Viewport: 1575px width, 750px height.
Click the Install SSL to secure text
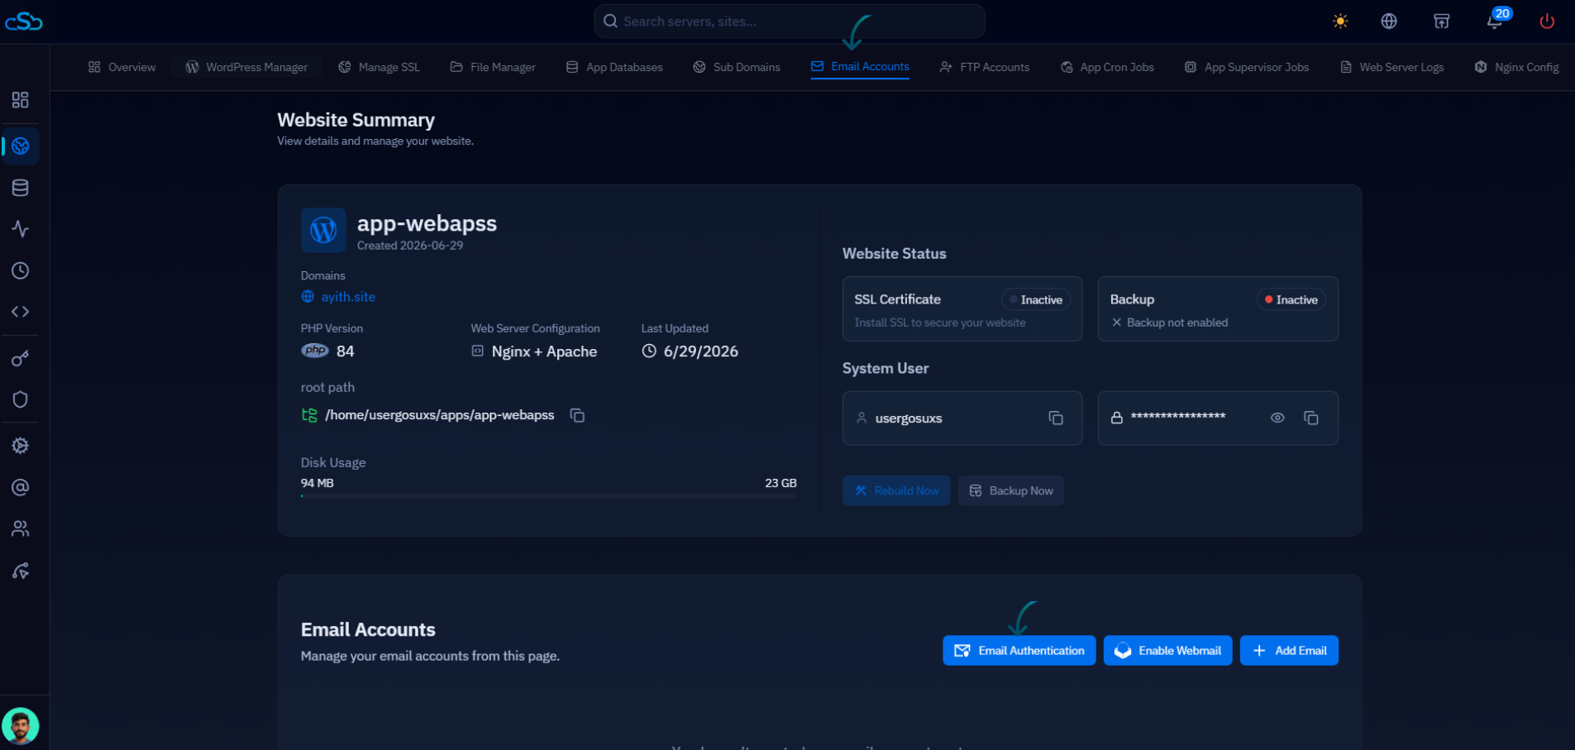click(940, 322)
